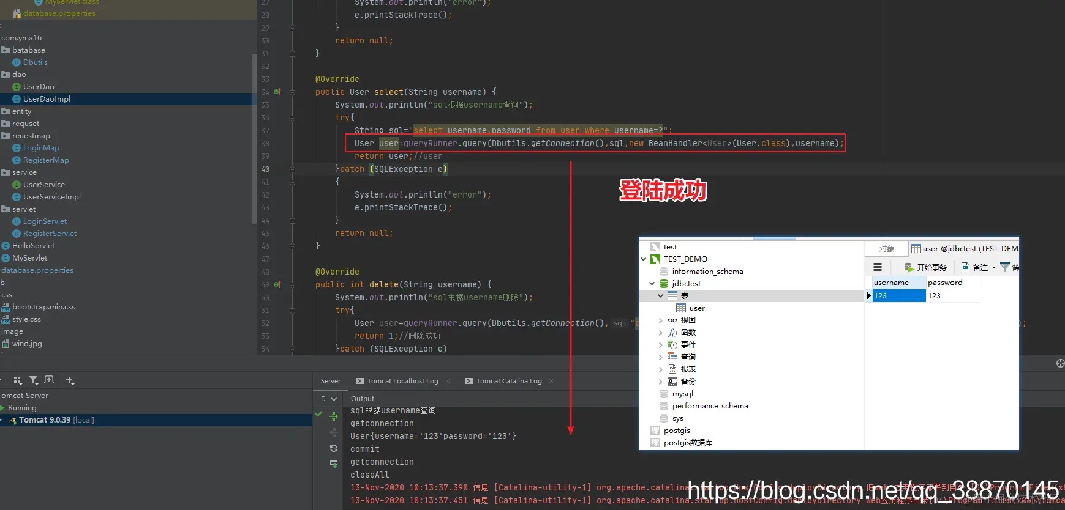
Task: Click the Dbutils class icon in project tree
Action: (17, 62)
